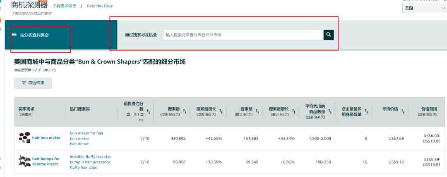Click the filter funnel icon

click(x=24, y=83)
